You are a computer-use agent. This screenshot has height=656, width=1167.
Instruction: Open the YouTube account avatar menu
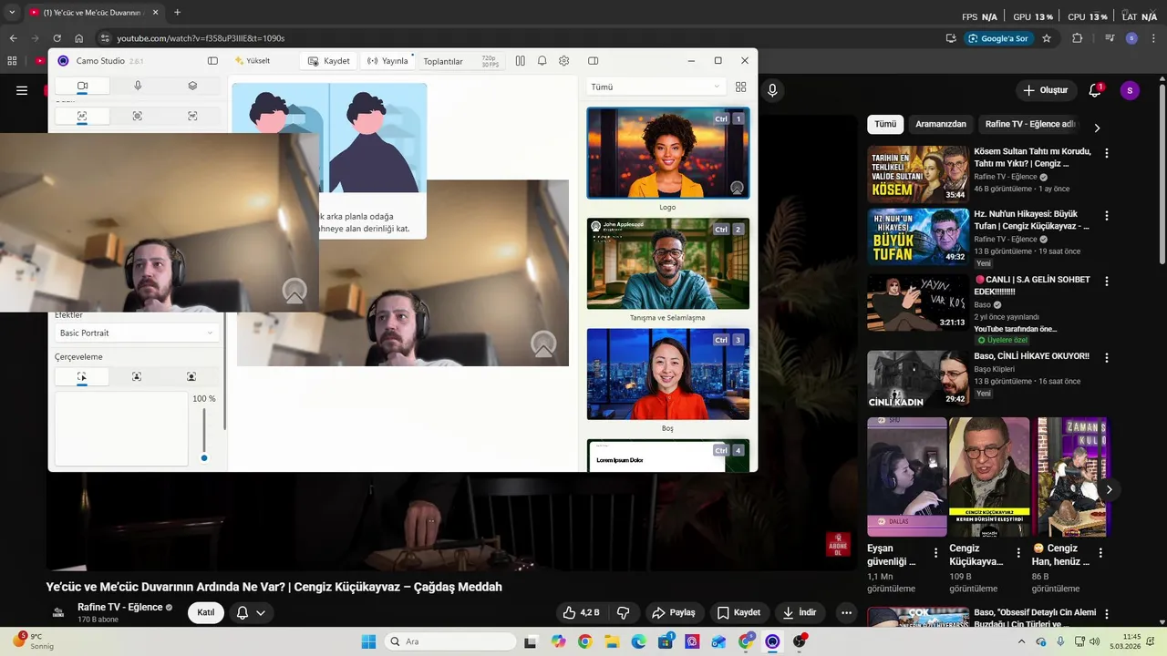[1130, 90]
